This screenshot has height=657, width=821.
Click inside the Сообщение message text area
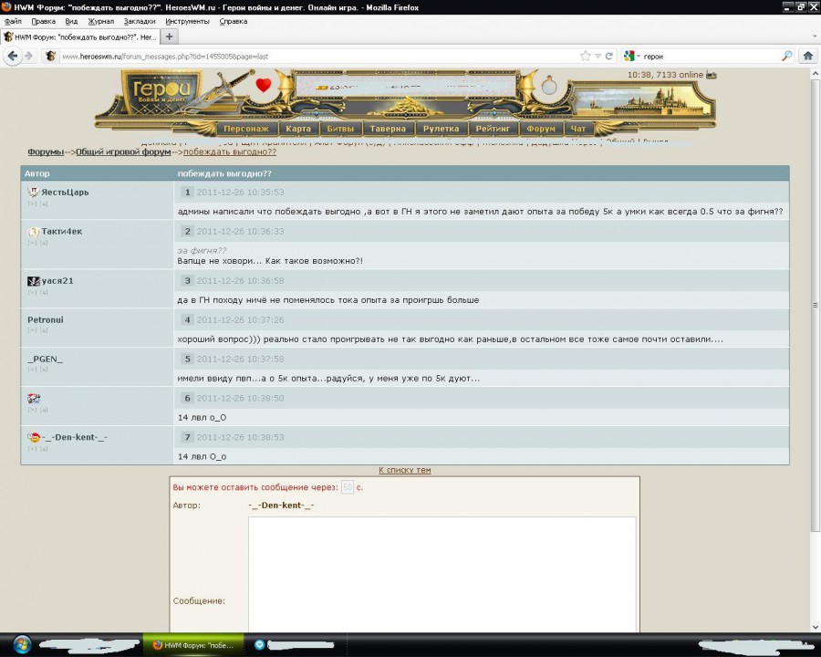pos(442,575)
